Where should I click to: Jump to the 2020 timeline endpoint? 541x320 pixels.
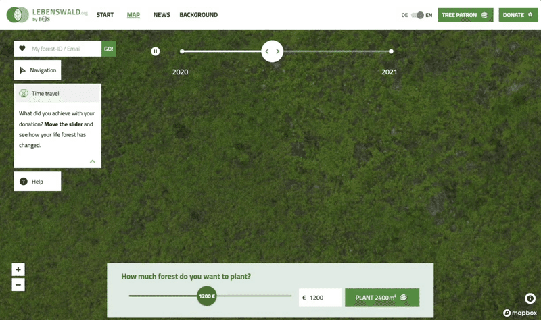pyautogui.click(x=182, y=51)
